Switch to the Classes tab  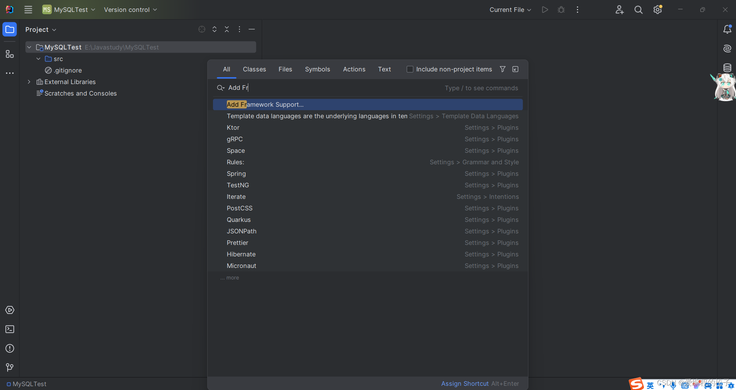tap(254, 69)
